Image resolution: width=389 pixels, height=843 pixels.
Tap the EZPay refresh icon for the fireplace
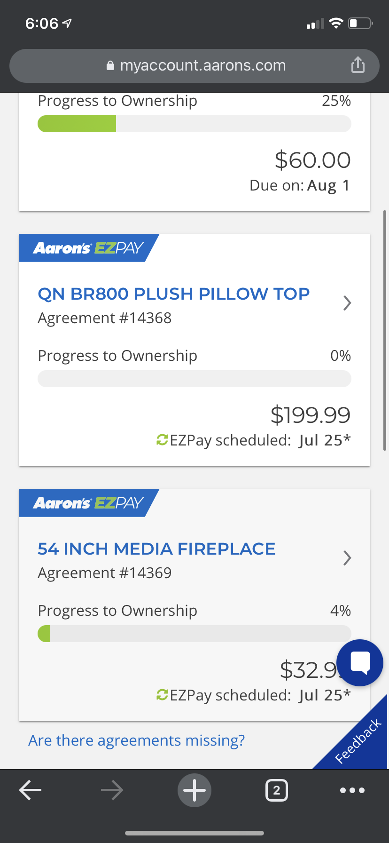point(162,695)
